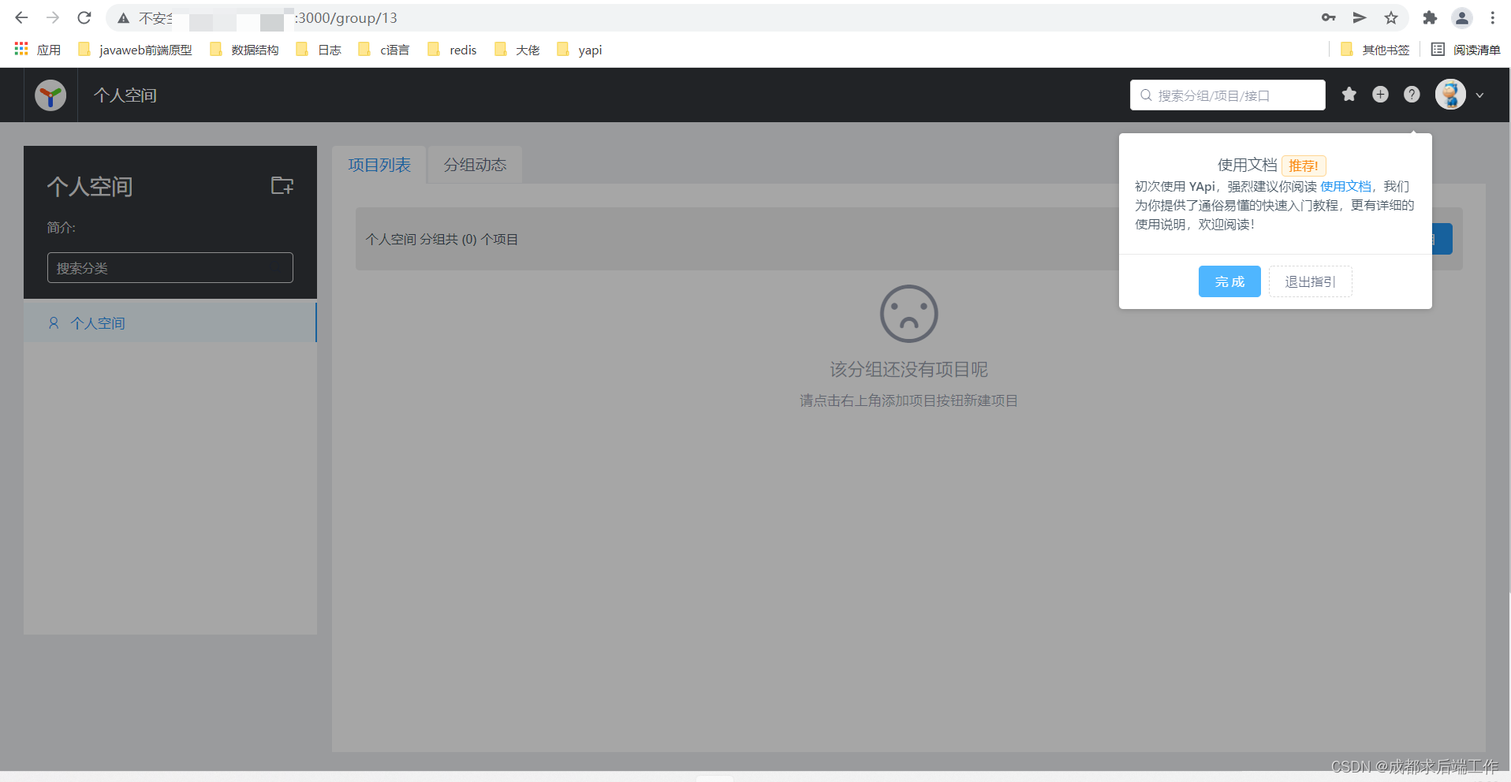This screenshot has height=782, width=1511.
Task: Open the browser three-dot menu
Action: tap(1493, 17)
